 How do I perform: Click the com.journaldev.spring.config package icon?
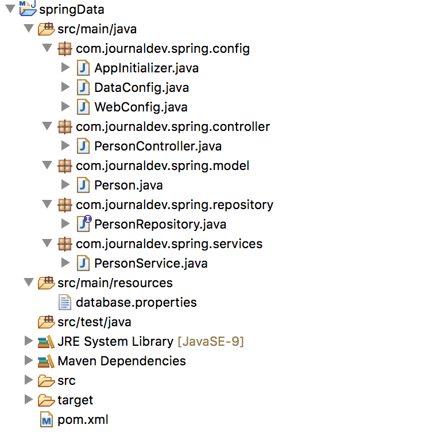click(x=65, y=49)
